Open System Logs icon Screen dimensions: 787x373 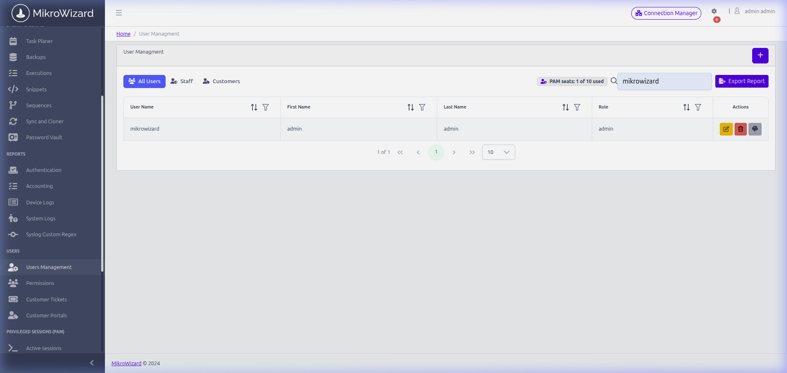click(13, 218)
